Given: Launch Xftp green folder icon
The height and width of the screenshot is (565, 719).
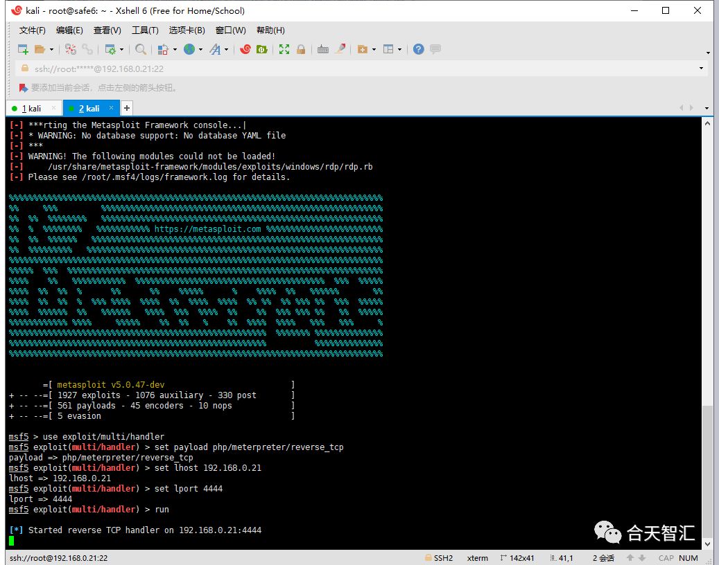Looking at the screenshot, I should pos(262,49).
